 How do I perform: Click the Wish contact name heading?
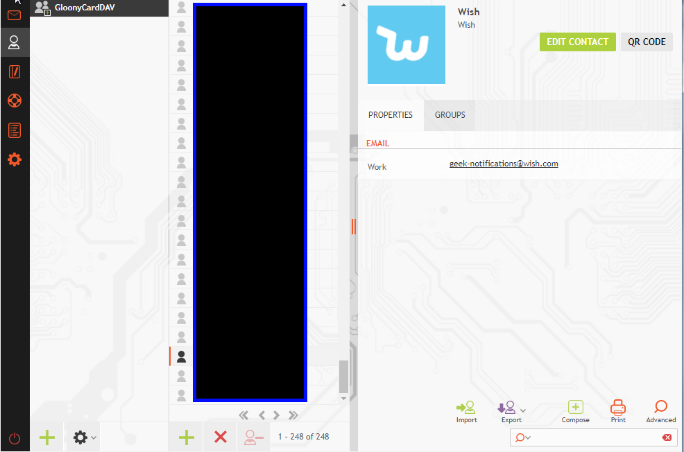point(468,12)
